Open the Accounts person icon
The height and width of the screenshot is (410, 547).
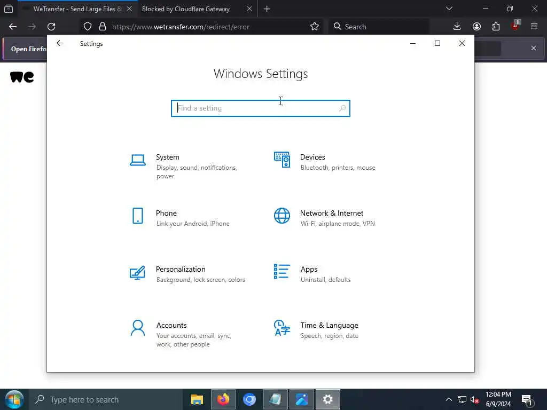click(x=138, y=328)
